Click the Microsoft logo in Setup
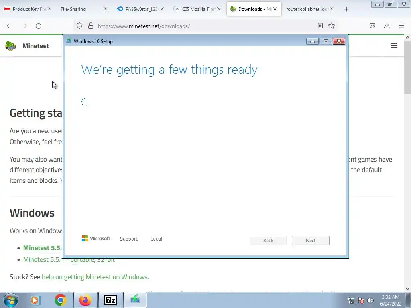 (96, 239)
